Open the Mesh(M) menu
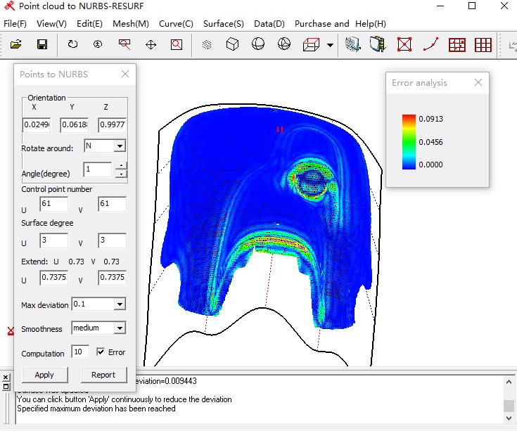Viewport: 517px width, 431px height. (131, 24)
